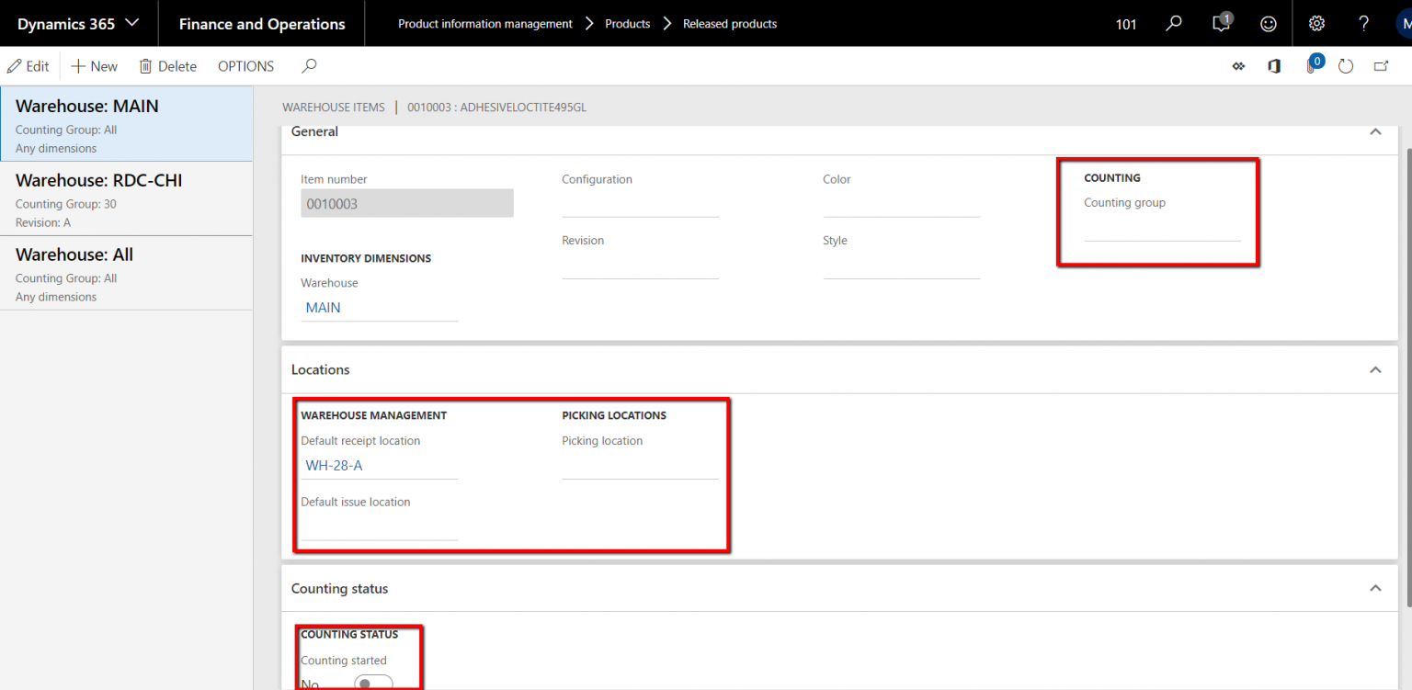Image resolution: width=1412 pixels, height=690 pixels.
Task: Toggle the Counting started switch
Action: (373, 683)
